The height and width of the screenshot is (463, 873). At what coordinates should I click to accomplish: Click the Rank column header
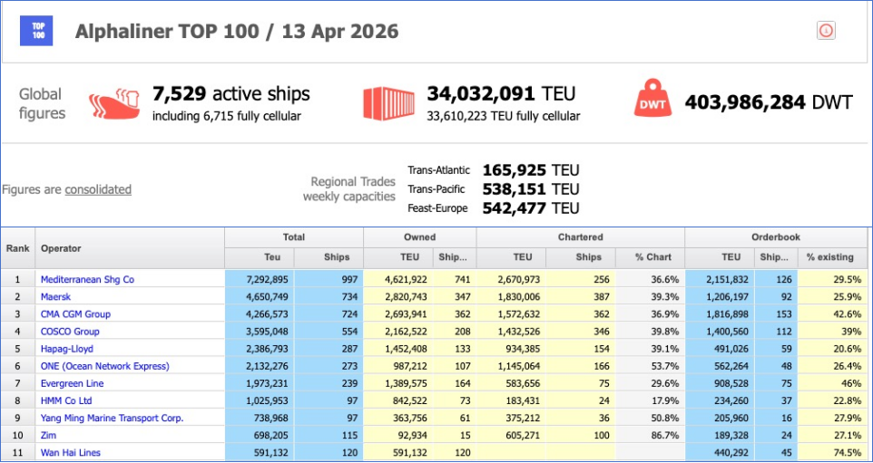17,248
